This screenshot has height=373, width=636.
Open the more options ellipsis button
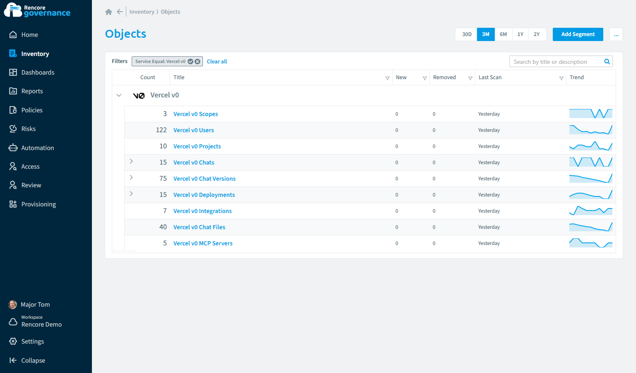[x=616, y=34]
